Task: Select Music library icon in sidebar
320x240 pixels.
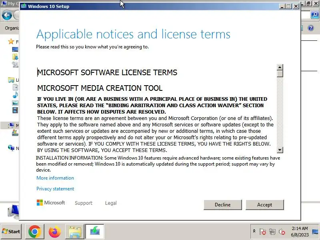Action: [15, 95]
